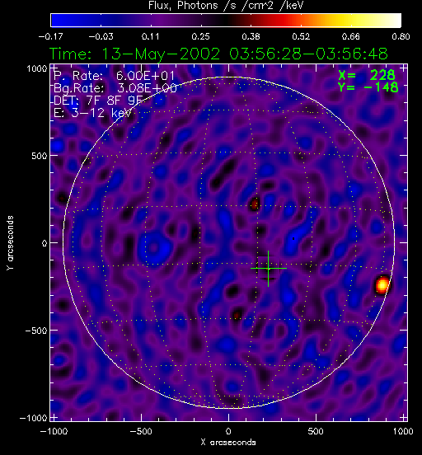The width and height of the screenshot is (422, 455).
Task: Click the white end of the flux colorbar
Action: 393,21
